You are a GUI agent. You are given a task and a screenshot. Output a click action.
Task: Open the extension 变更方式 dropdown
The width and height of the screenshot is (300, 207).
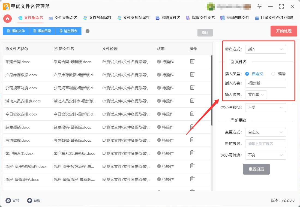click(x=266, y=132)
